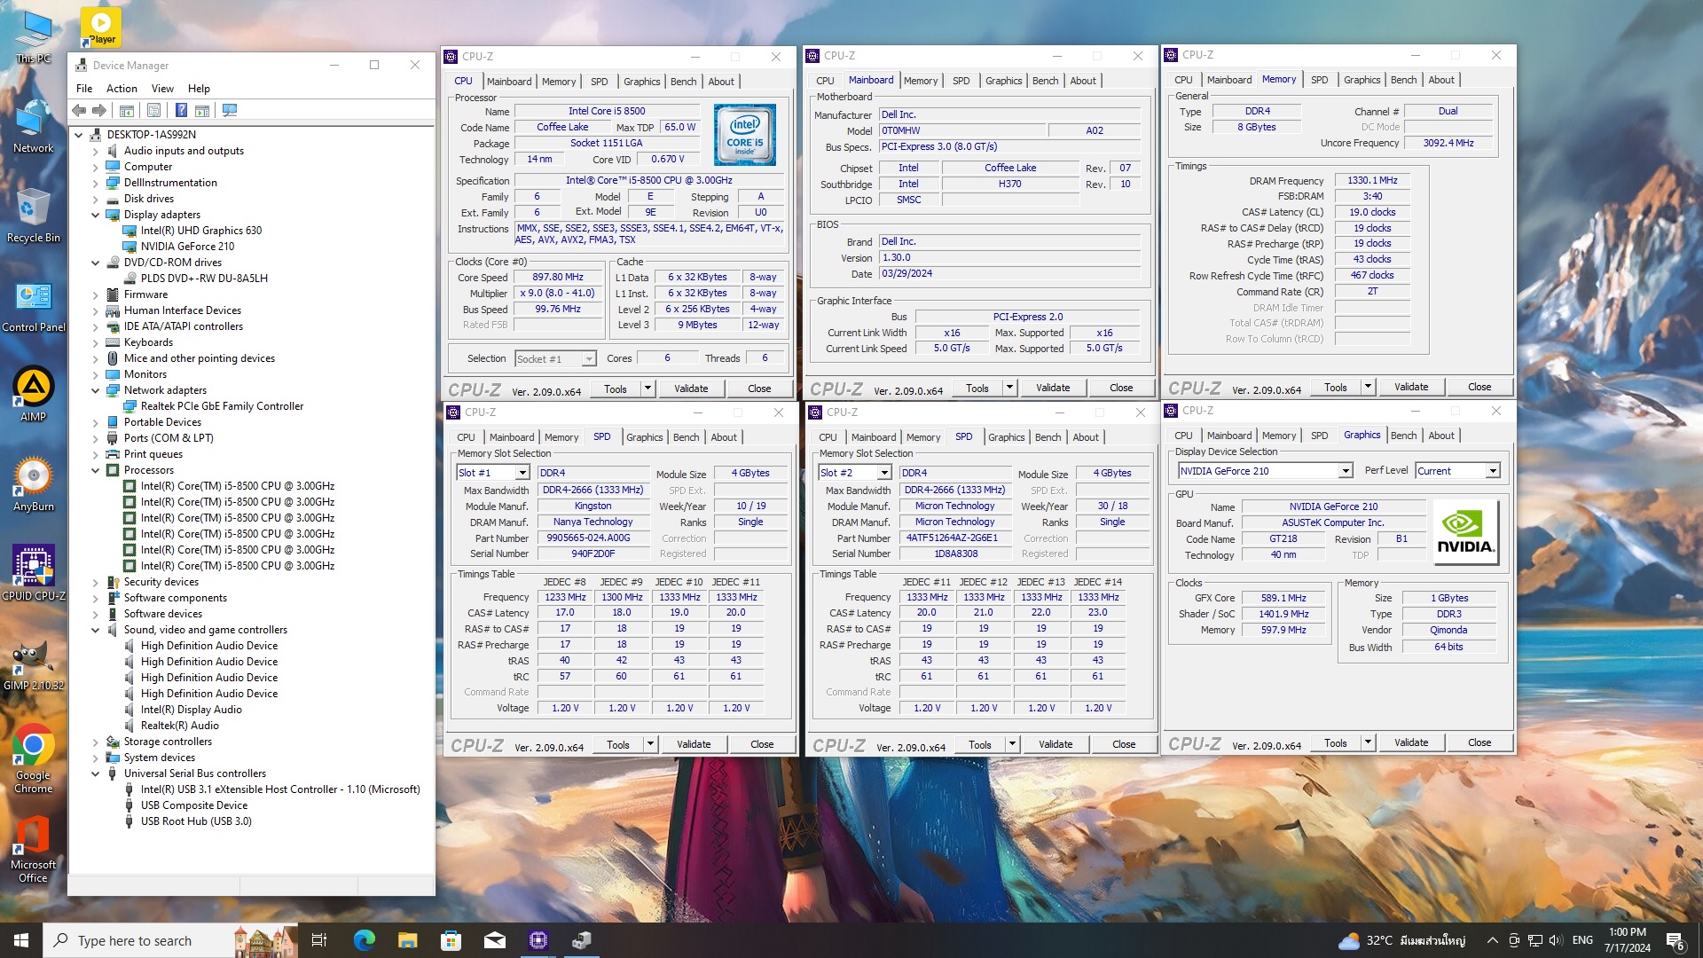Viewport: 1703px width, 958px height.
Task: Open Microsoft Office desktop icon
Action: (x=34, y=850)
